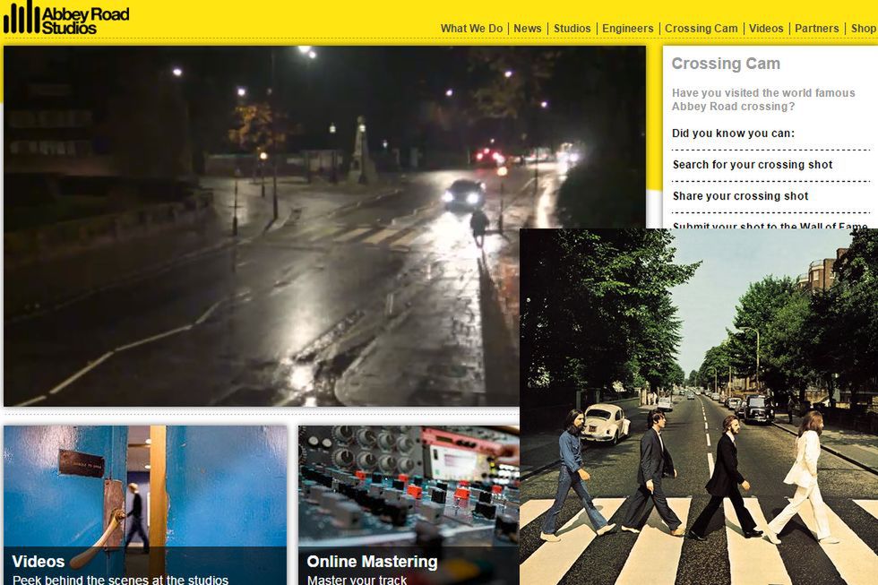878x585 pixels.
Task: Click 'Have you visited the world famous' text
Action: point(763,93)
